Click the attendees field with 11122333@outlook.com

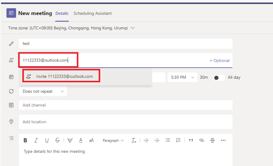point(126,60)
